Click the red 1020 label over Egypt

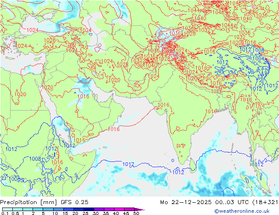20,94
